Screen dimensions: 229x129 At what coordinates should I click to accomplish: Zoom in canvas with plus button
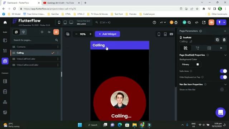[x=90, y=34]
